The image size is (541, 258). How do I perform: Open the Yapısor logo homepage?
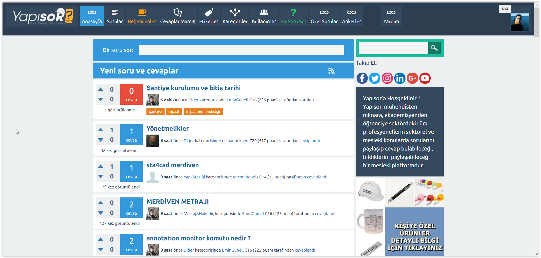(x=42, y=16)
